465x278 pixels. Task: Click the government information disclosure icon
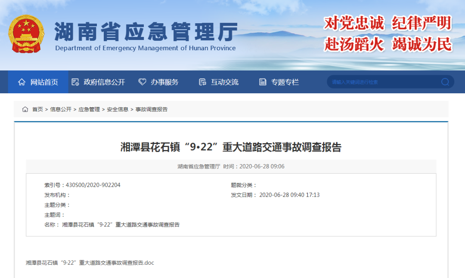click(75, 82)
